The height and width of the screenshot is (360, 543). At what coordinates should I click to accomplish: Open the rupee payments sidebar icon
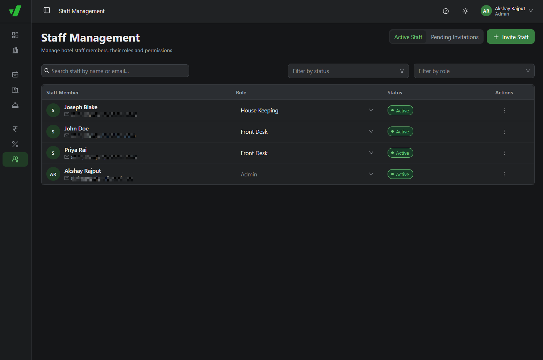point(15,129)
